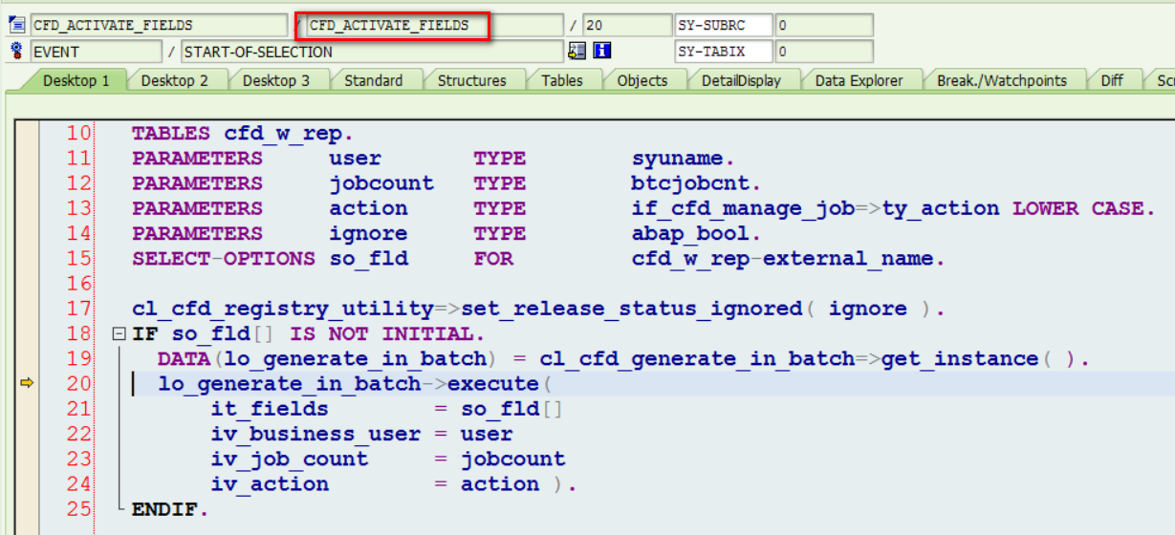Go to the Tables tab
The image size is (1175, 535).
point(561,81)
